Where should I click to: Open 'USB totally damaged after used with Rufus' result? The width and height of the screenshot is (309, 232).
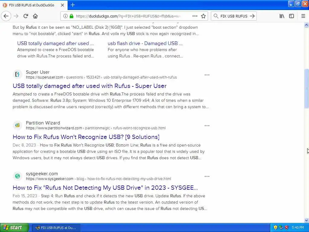tap(89, 86)
